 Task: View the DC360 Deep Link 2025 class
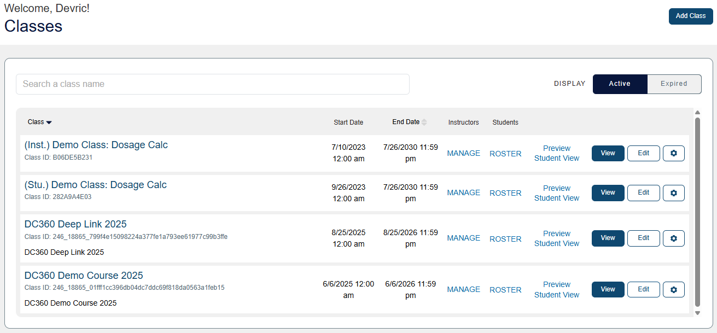click(x=608, y=238)
